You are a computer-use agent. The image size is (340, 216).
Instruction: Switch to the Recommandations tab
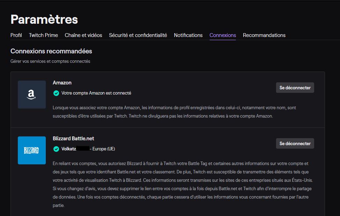[264, 35]
